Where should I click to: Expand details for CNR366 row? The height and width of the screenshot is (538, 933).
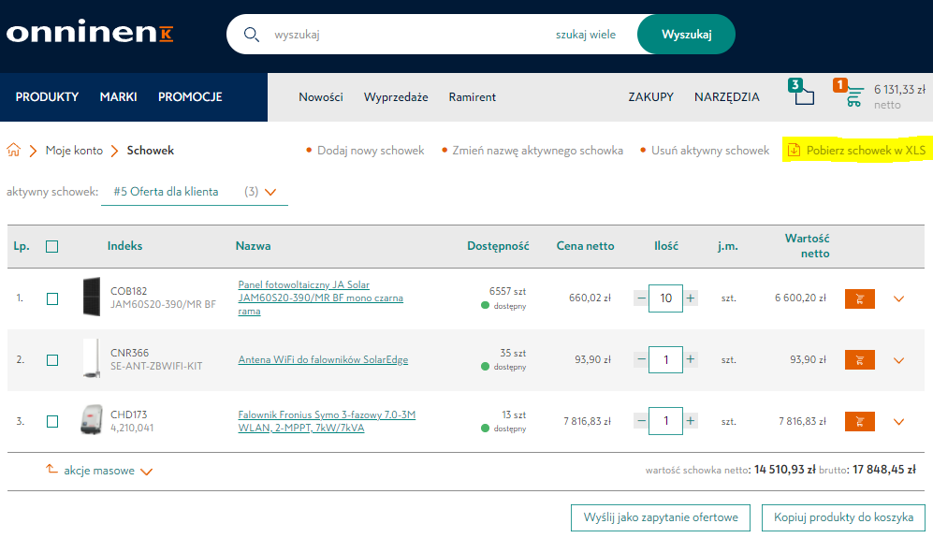[x=898, y=360]
